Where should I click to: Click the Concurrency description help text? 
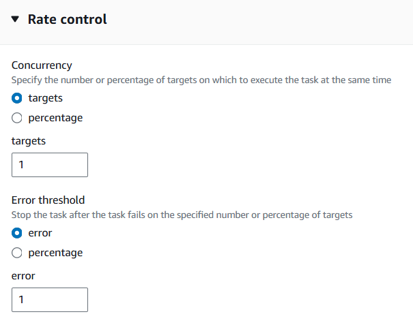point(201,80)
